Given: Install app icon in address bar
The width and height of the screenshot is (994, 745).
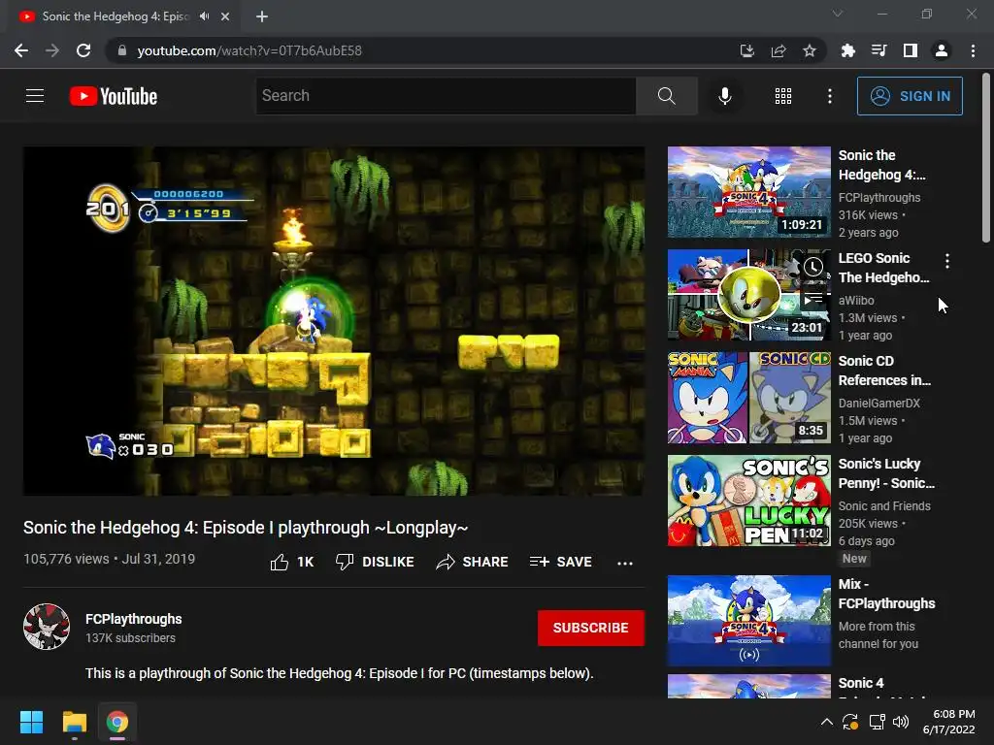Looking at the screenshot, I should tap(746, 50).
